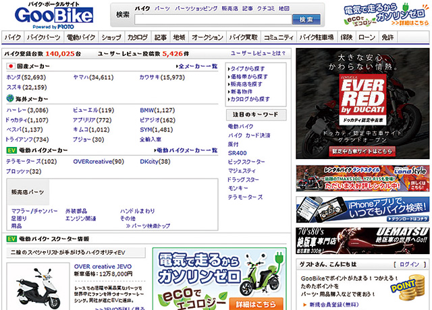Open ショップ in the navigation bar
Screen dimensions: 432x310
coord(111,37)
